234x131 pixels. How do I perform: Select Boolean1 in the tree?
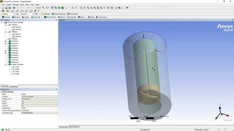point(15,48)
